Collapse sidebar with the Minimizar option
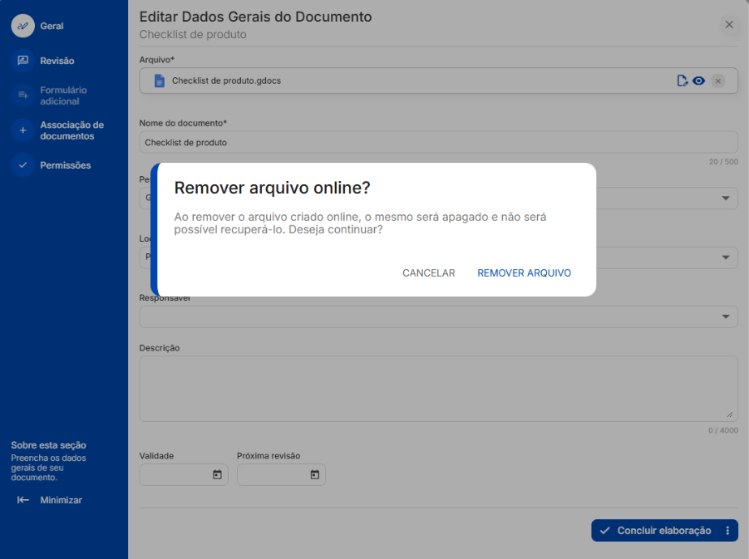The height and width of the screenshot is (559, 749). pos(50,500)
